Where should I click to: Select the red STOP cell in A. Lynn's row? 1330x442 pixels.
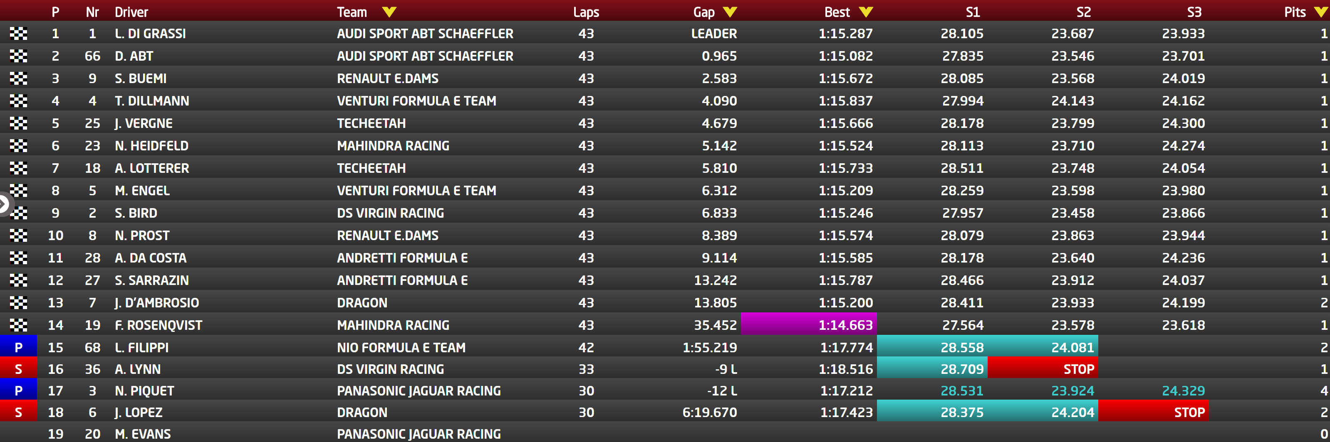pyautogui.click(x=1043, y=368)
